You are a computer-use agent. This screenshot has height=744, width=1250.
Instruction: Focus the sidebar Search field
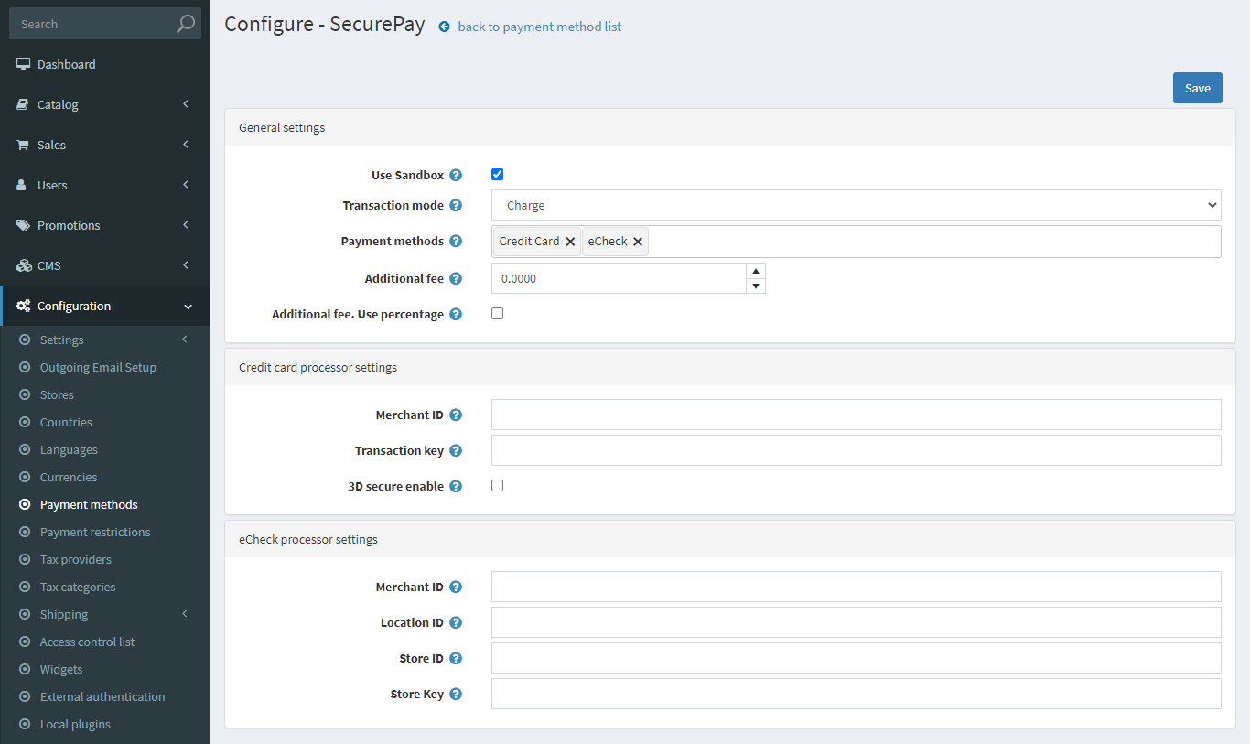[92, 24]
